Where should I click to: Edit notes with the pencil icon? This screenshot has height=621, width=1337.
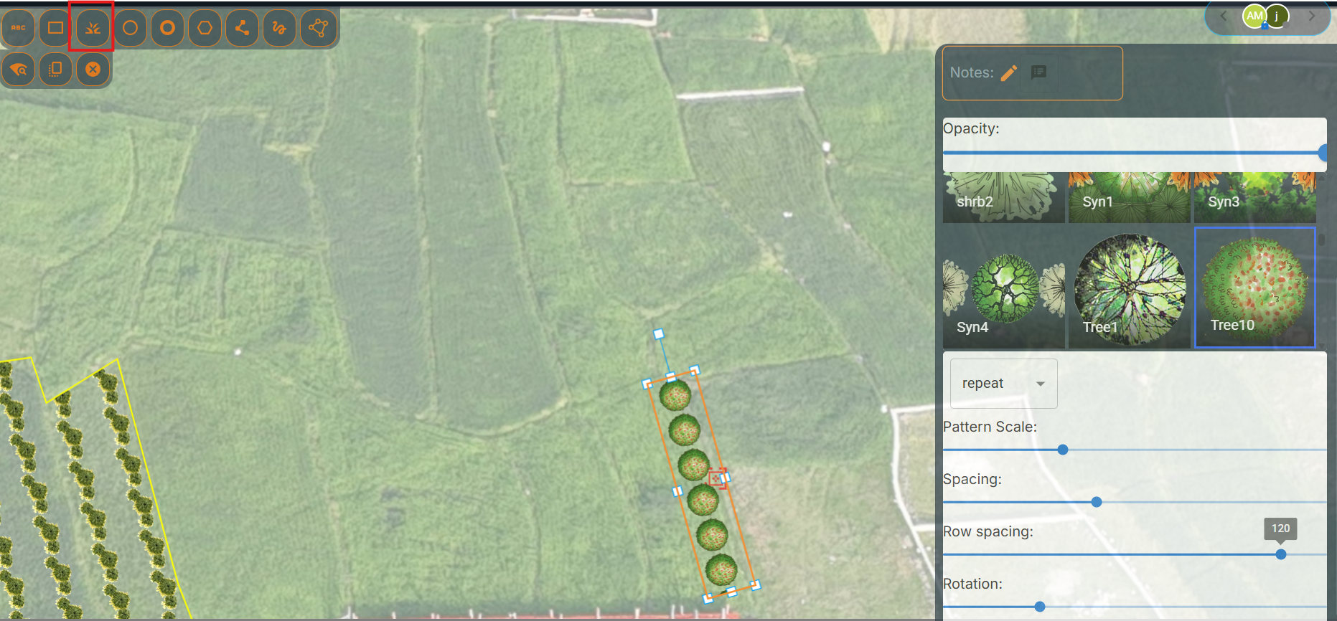pyautogui.click(x=1009, y=72)
